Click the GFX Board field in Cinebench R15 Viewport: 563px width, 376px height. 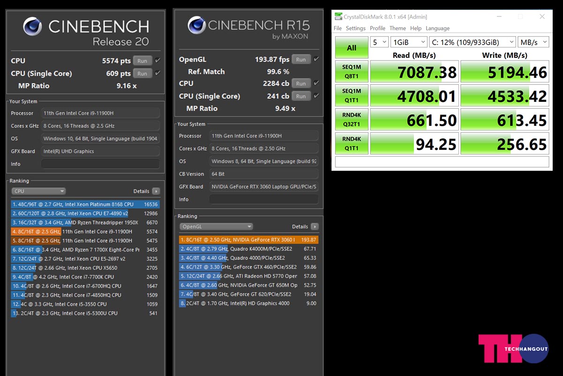pos(264,186)
